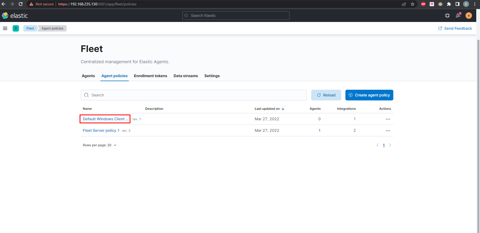This screenshot has height=233, width=480.
Task: Focus the agent policies Search field
Action: (194, 95)
